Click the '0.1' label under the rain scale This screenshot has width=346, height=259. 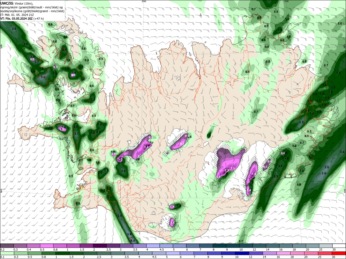(2, 257)
